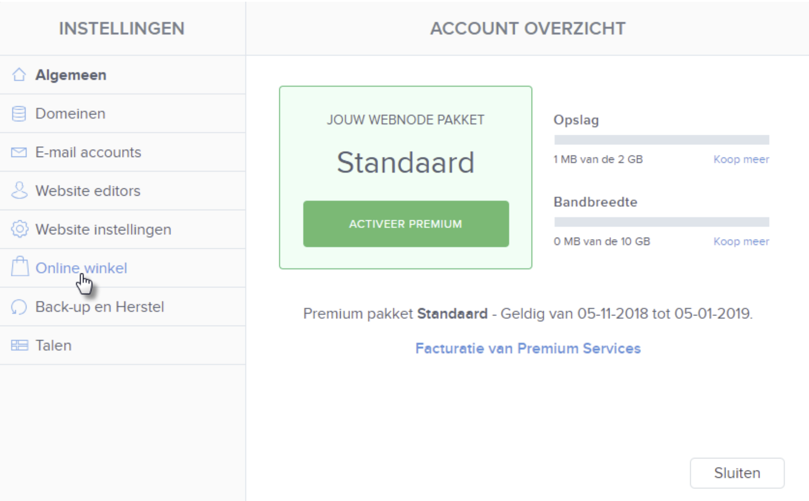Select the Domeinen database icon
The width and height of the screenshot is (809, 501).
tap(18, 113)
